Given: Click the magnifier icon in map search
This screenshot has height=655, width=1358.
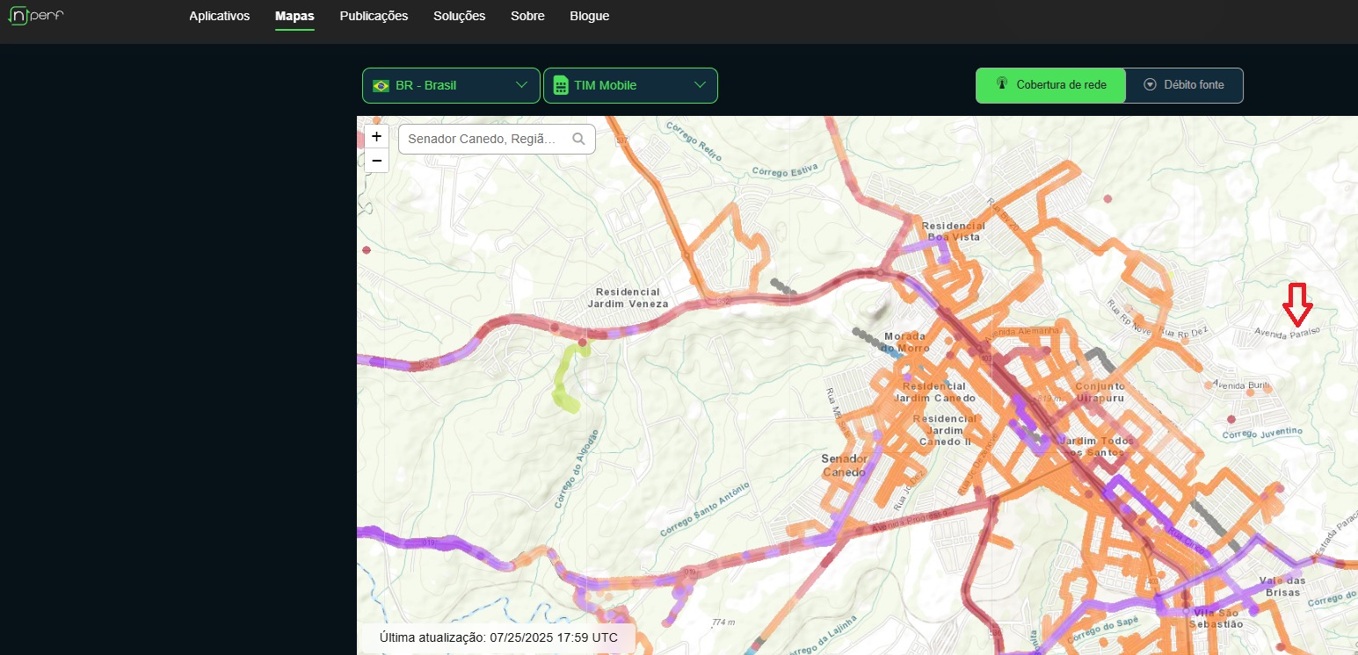Looking at the screenshot, I should pos(578,139).
